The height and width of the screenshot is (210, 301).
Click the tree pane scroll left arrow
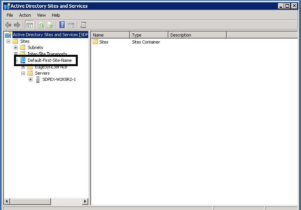[7, 201]
